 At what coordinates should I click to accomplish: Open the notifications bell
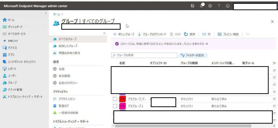pyautogui.click(x=202, y=6)
